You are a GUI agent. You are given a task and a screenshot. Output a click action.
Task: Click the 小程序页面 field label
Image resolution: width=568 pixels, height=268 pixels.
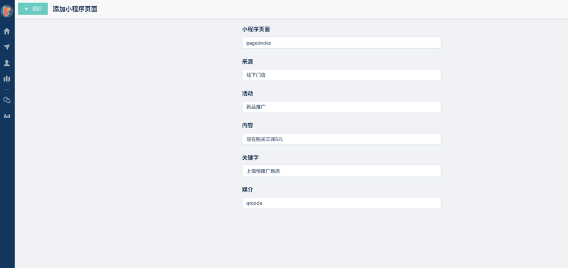tap(256, 29)
